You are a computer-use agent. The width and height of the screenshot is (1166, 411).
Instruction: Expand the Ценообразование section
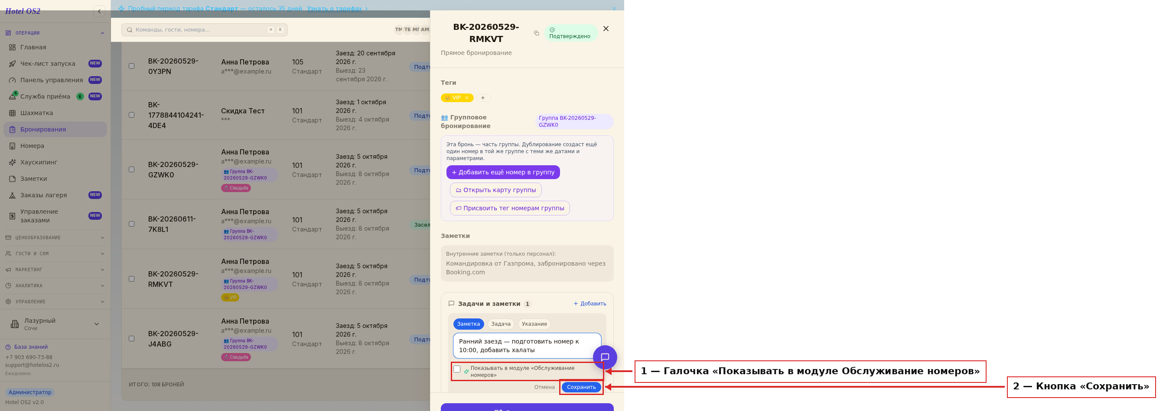55,238
